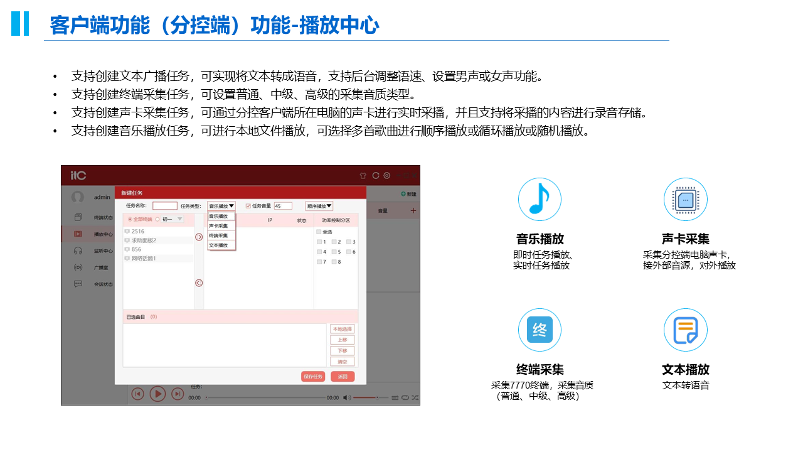Image resolution: width=803 pixels, height=452 pixels.
Task: Adjust the player volume slider
Action: [370, 397]
